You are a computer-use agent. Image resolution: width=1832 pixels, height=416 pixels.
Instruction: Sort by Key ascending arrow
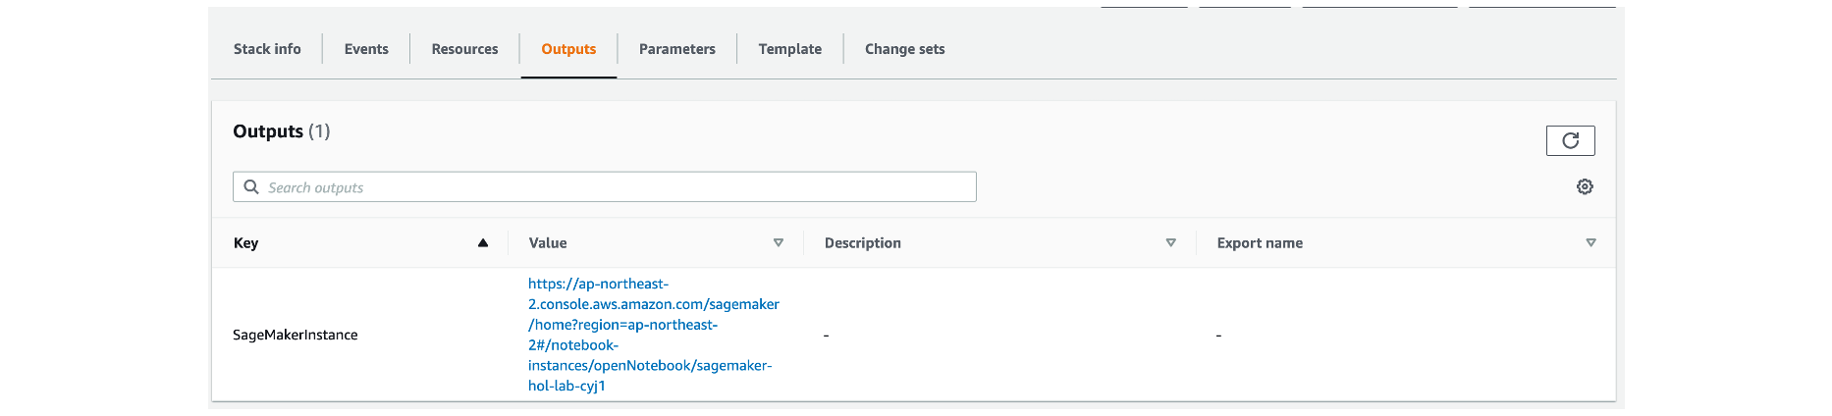[483, 242]
